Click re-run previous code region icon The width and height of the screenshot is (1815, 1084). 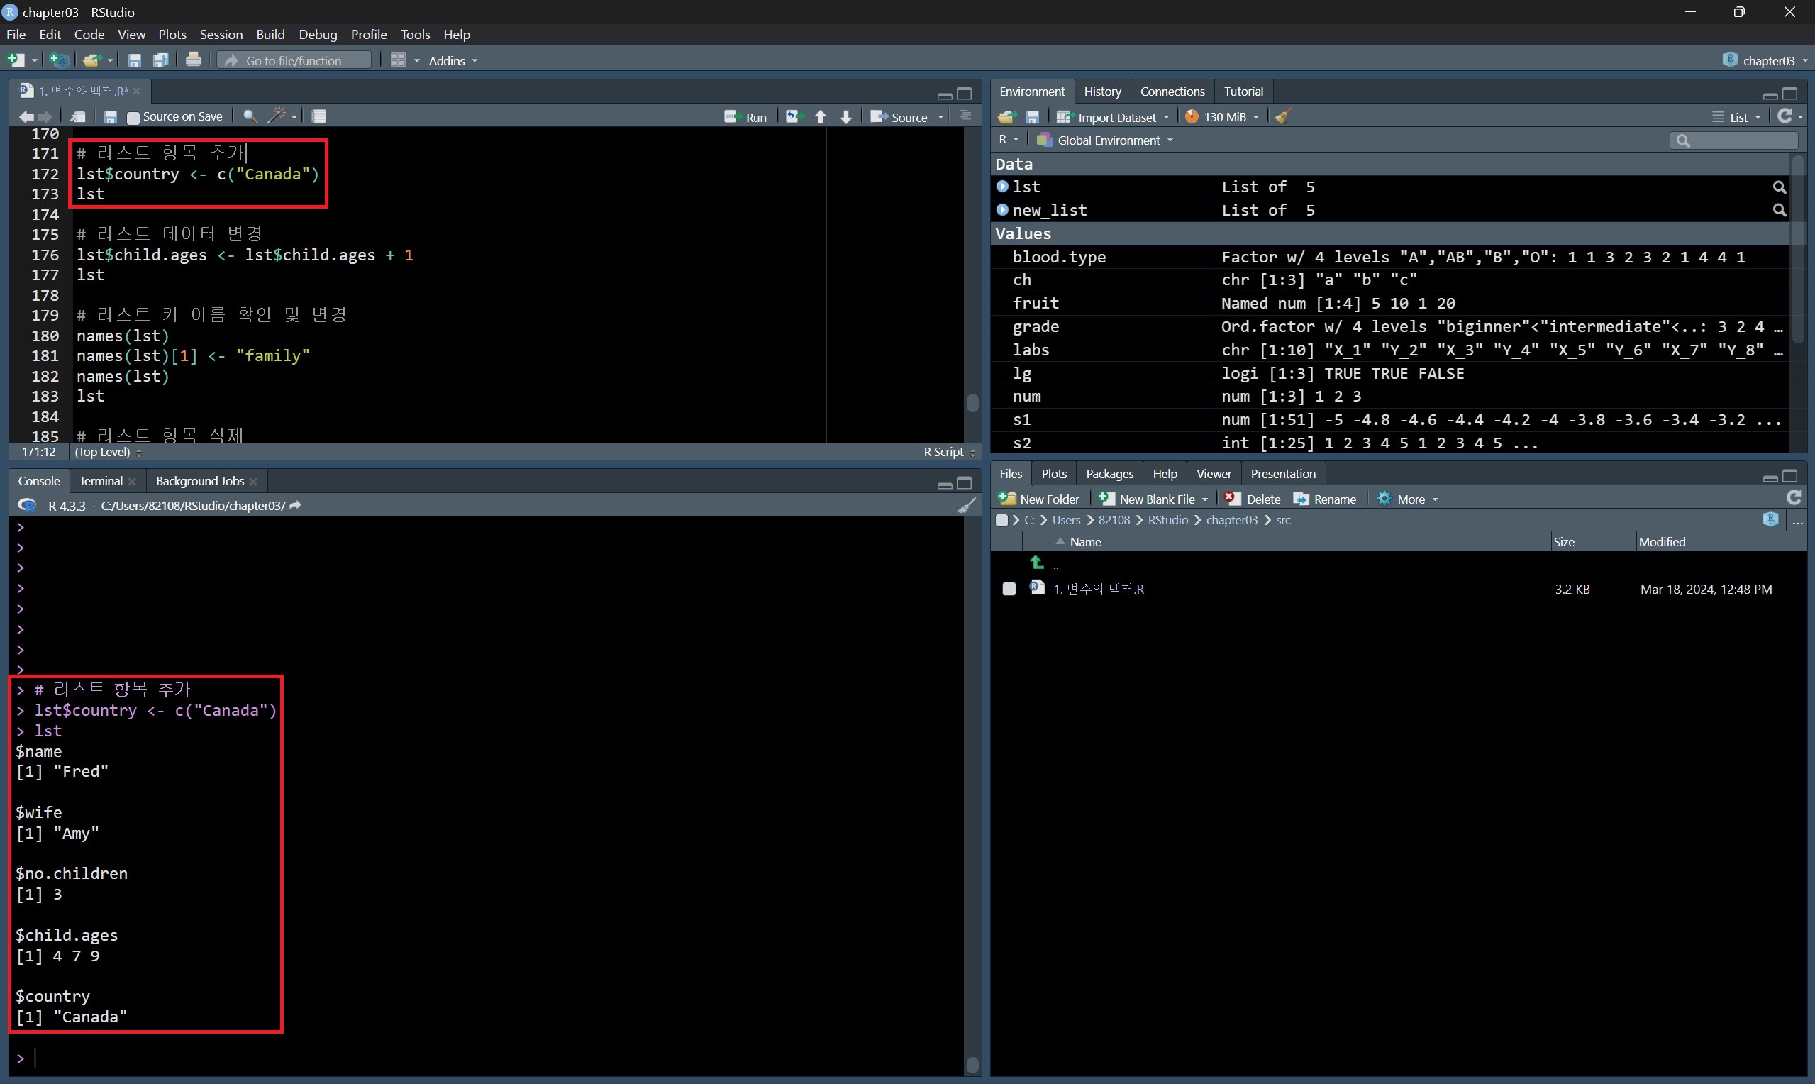794,117
